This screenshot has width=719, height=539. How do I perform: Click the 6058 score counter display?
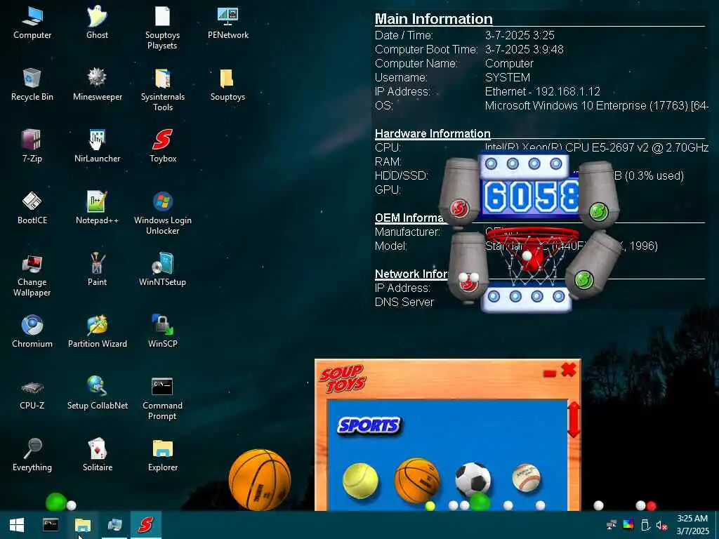pos(531,197)
